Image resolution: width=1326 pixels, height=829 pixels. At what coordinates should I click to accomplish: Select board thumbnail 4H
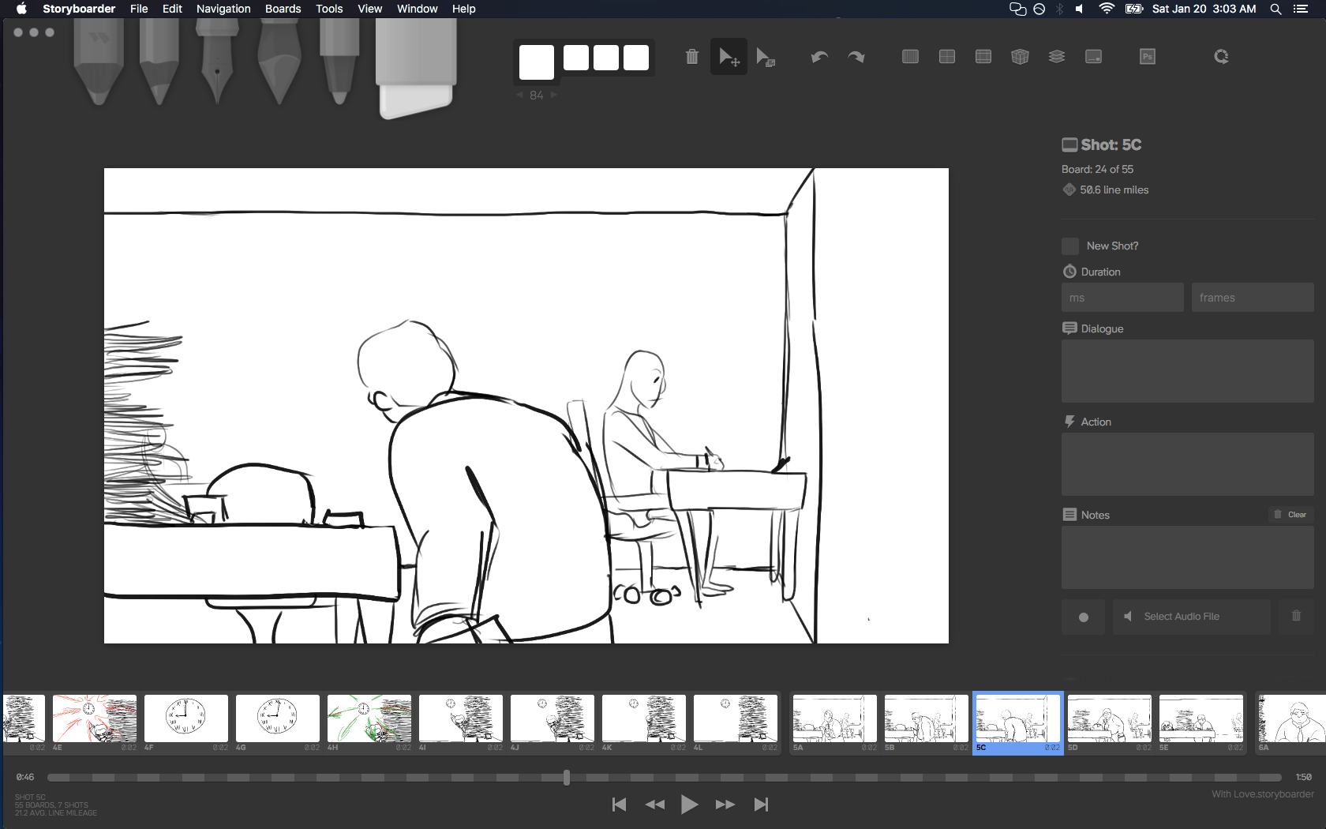pos(369,718)
